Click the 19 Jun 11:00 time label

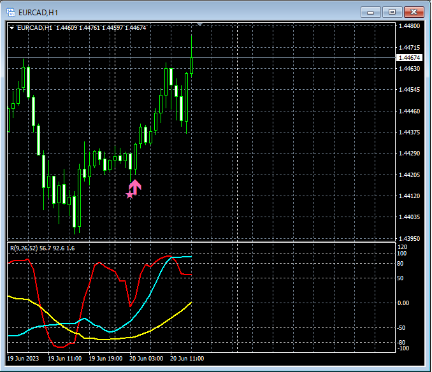[65, 359]
